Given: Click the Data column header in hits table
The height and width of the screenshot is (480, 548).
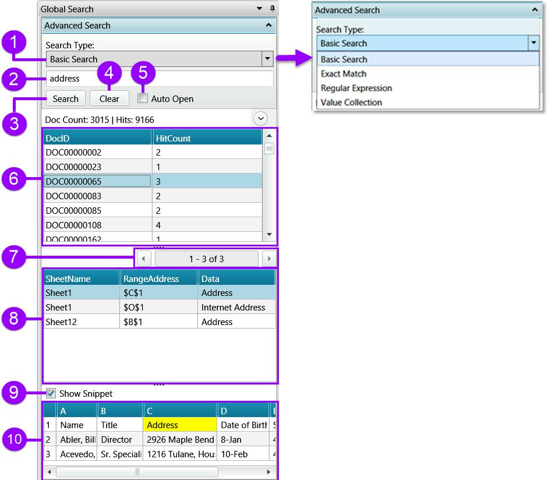Looking at the screenshot, I should click(236, 278).
